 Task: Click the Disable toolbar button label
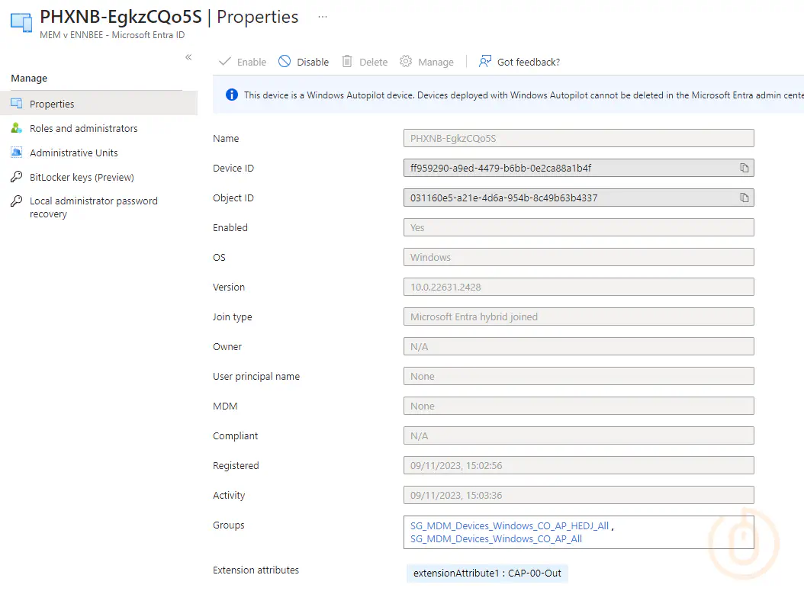point(313,62)
